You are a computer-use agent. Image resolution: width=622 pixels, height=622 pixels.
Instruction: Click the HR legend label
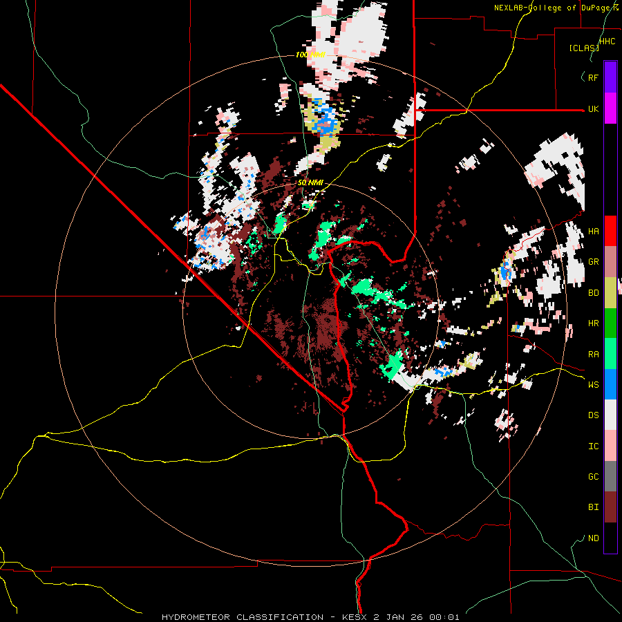(593, 323)
